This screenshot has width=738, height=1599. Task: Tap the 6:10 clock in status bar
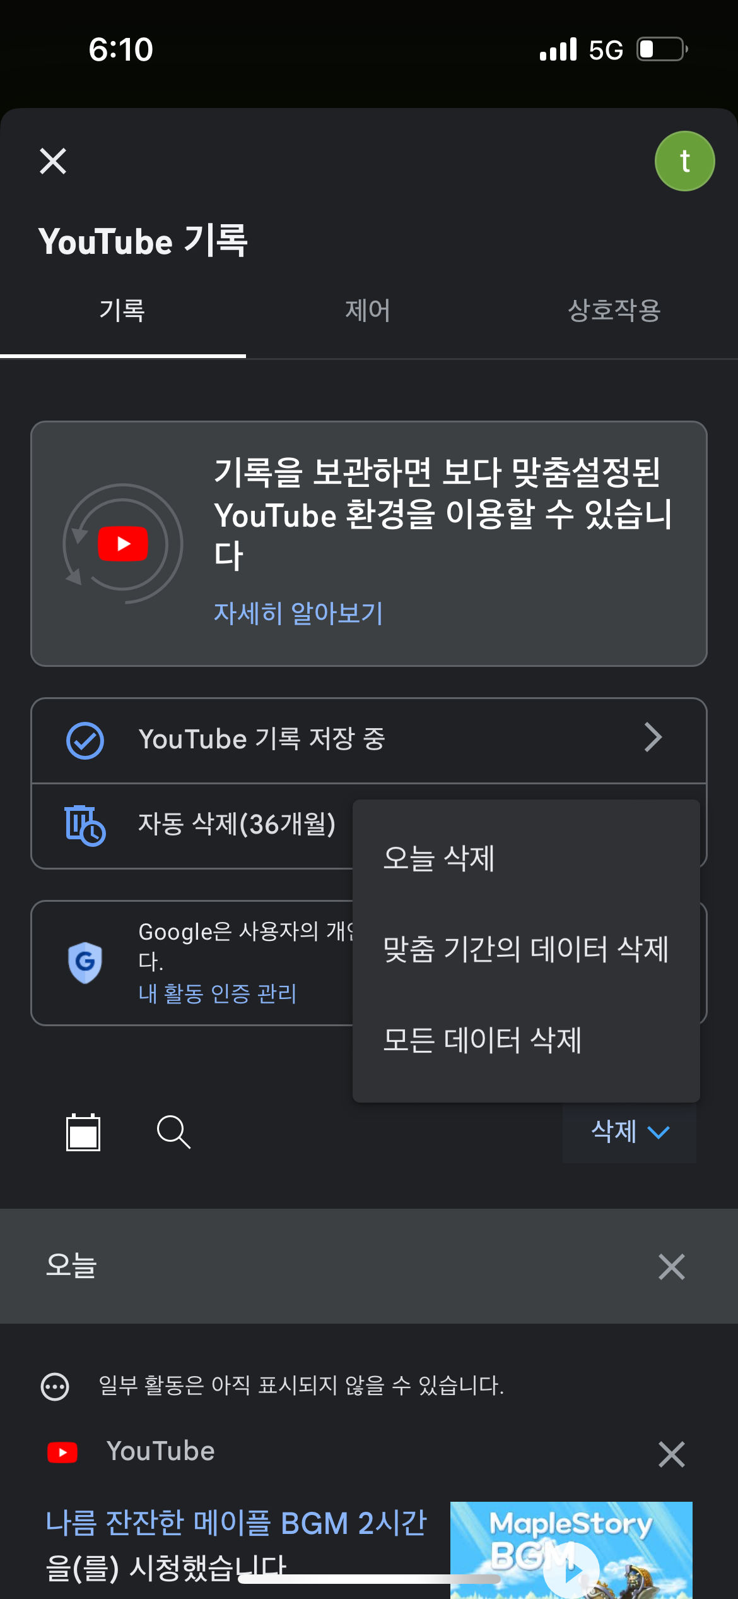[120, 49]
